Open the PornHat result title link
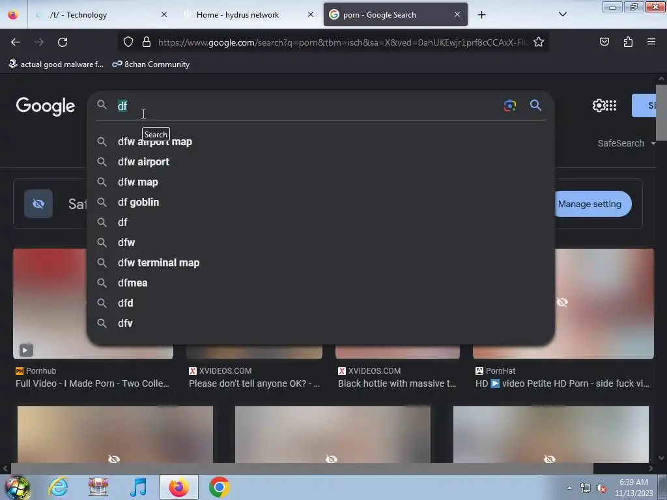 pyautogui.click(x=562, y=383)
